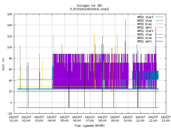Click the NPD1 defl black legend line
This screenshot has width=171, height=128.
(x=159, y=41)
